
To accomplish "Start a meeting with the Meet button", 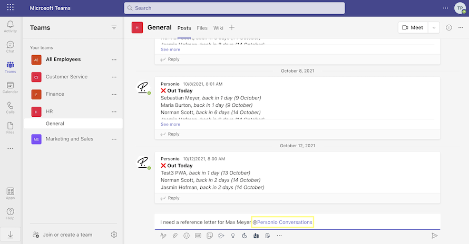I will coord(413,27).
